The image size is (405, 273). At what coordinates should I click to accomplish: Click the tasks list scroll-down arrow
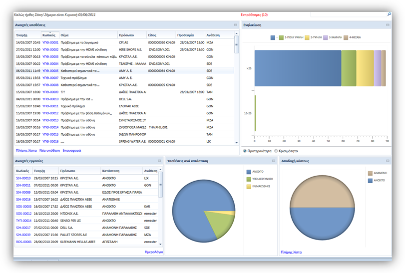(160, 244)
